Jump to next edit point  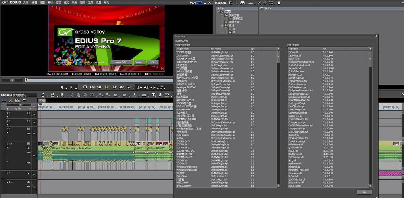146,87
